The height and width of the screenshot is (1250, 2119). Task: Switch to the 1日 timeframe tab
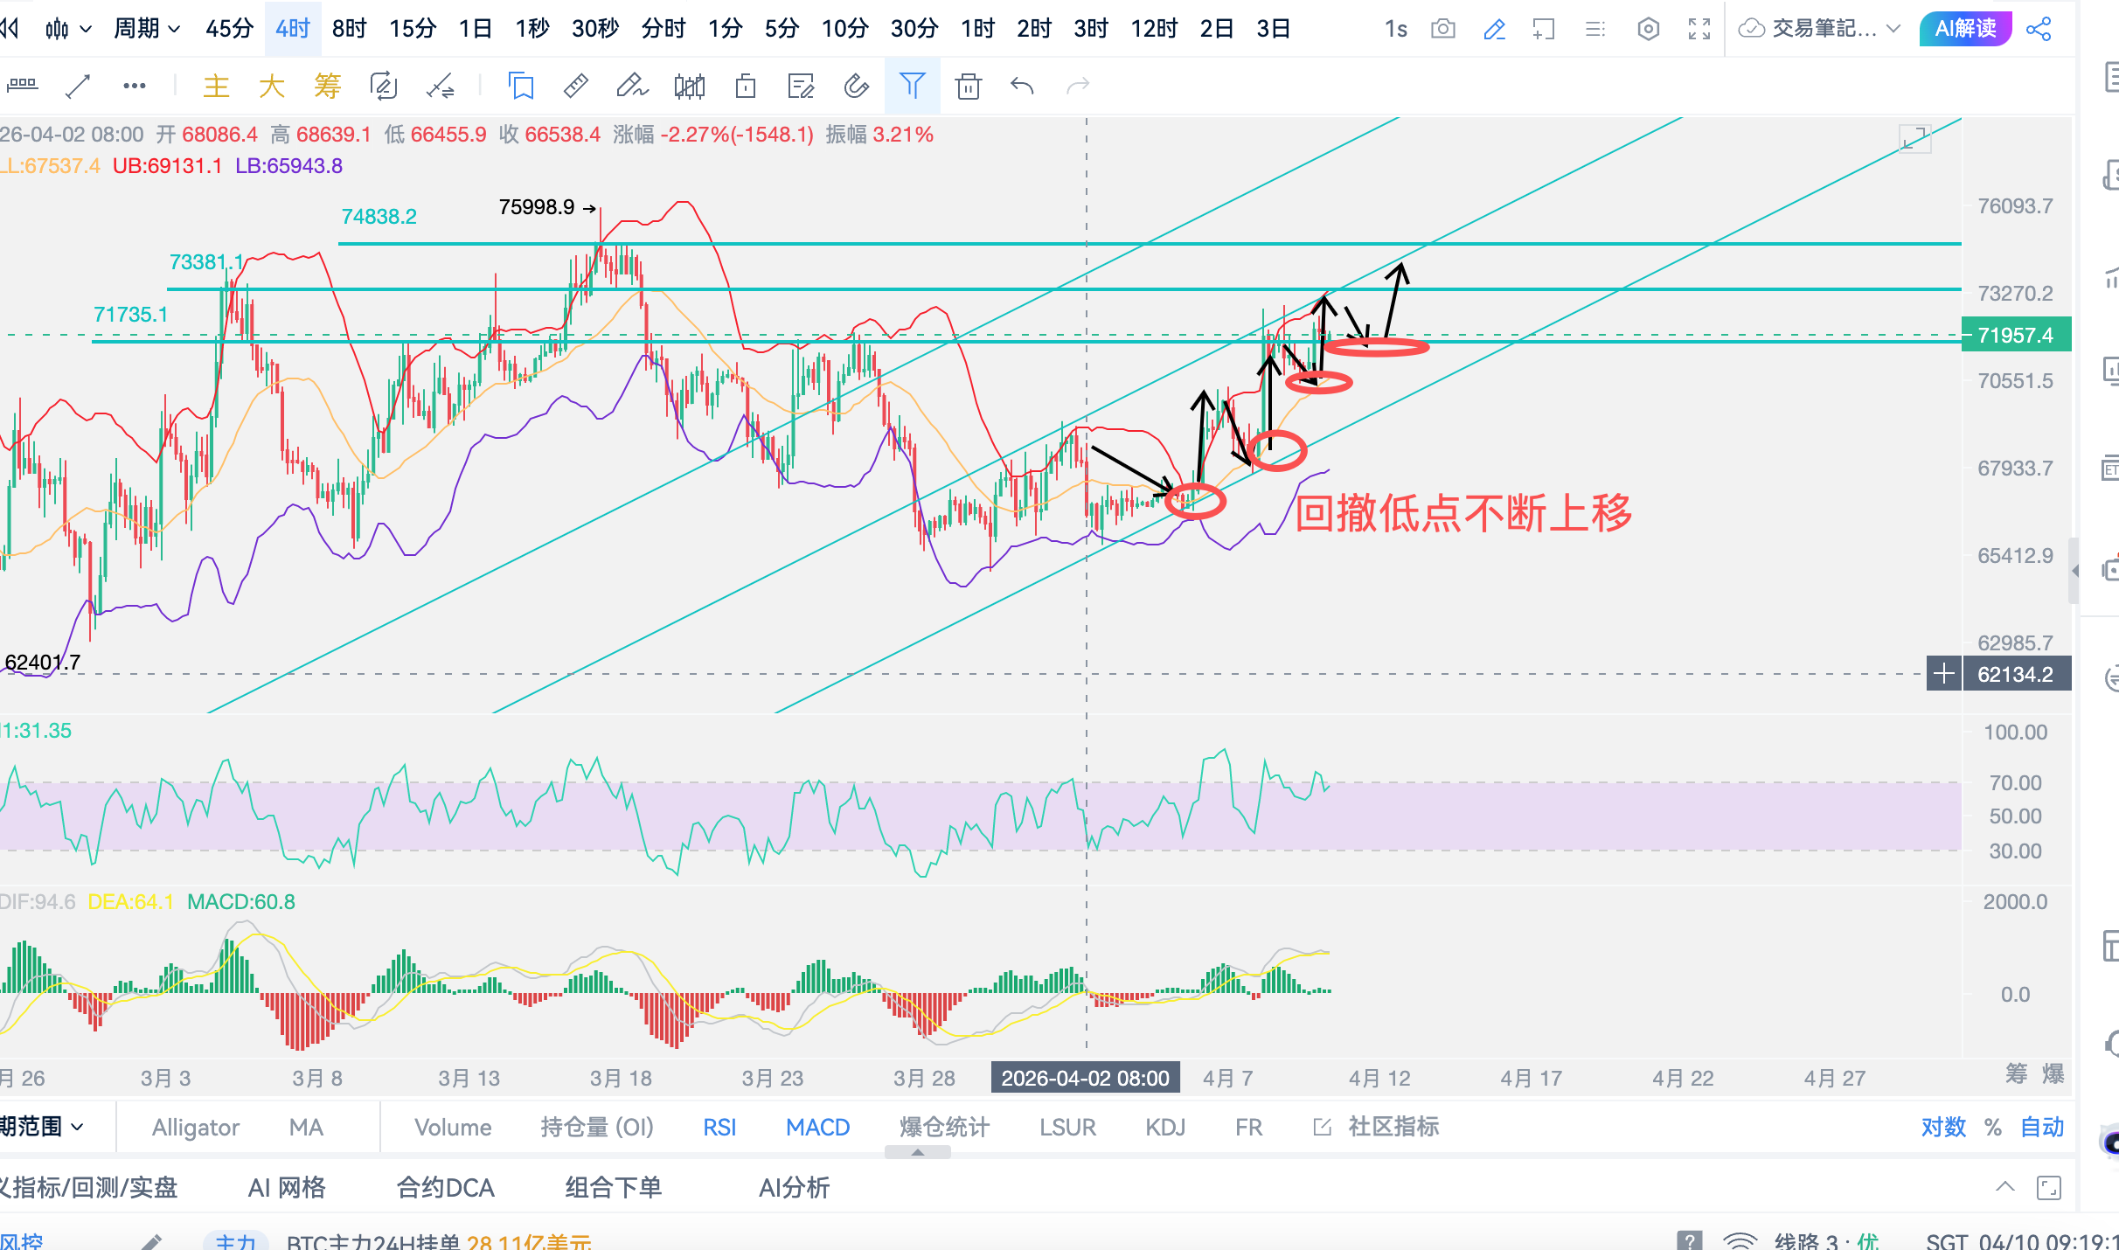point(475,29)
